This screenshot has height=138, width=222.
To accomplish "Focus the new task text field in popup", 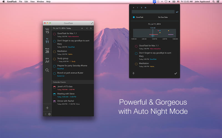I will (153, 12).
